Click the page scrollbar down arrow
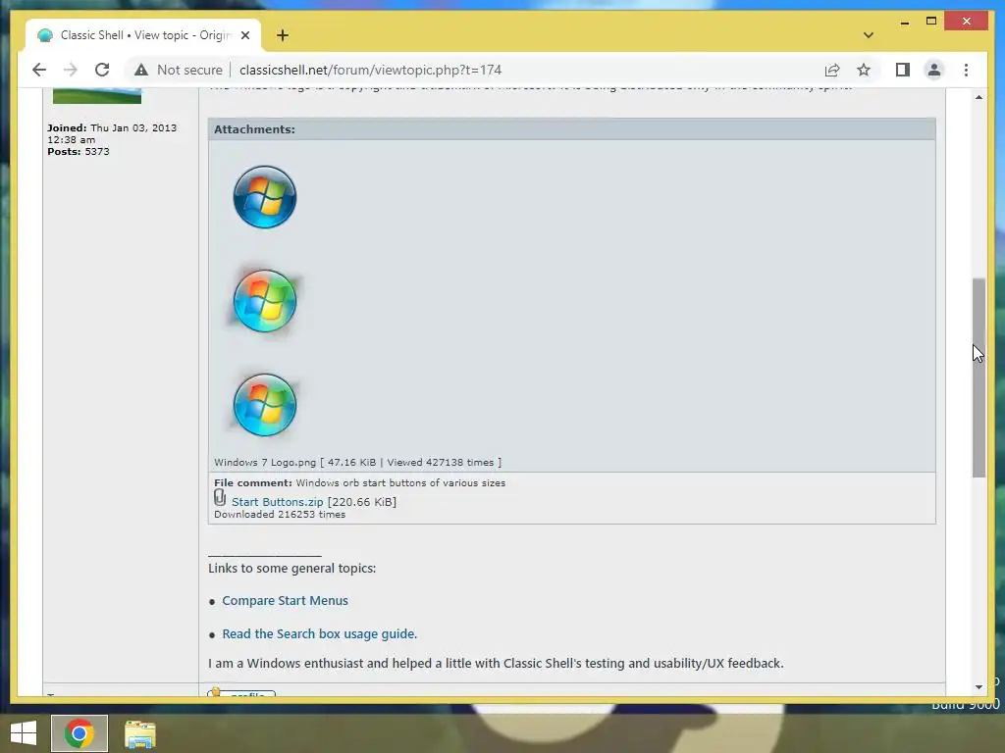The height and width of the screenshot is (753, 1005). (x=979, y=687)
